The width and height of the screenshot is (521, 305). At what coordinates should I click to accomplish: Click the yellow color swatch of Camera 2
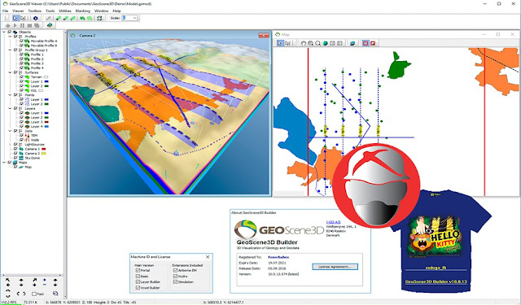43,154
